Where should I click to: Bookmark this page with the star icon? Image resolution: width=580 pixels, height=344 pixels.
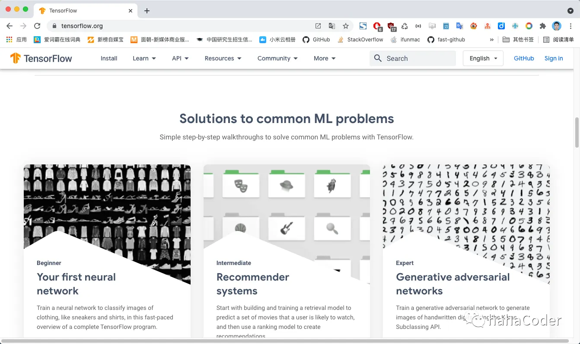pyautogui.click(x=346, y=26)
